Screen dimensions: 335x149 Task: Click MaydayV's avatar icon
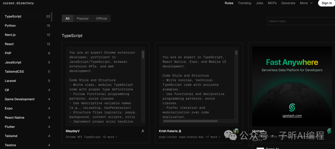143,131
